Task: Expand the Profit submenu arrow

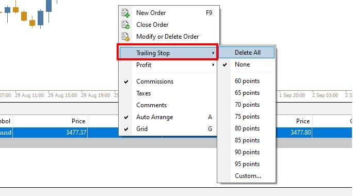Action: click(213, 65)
